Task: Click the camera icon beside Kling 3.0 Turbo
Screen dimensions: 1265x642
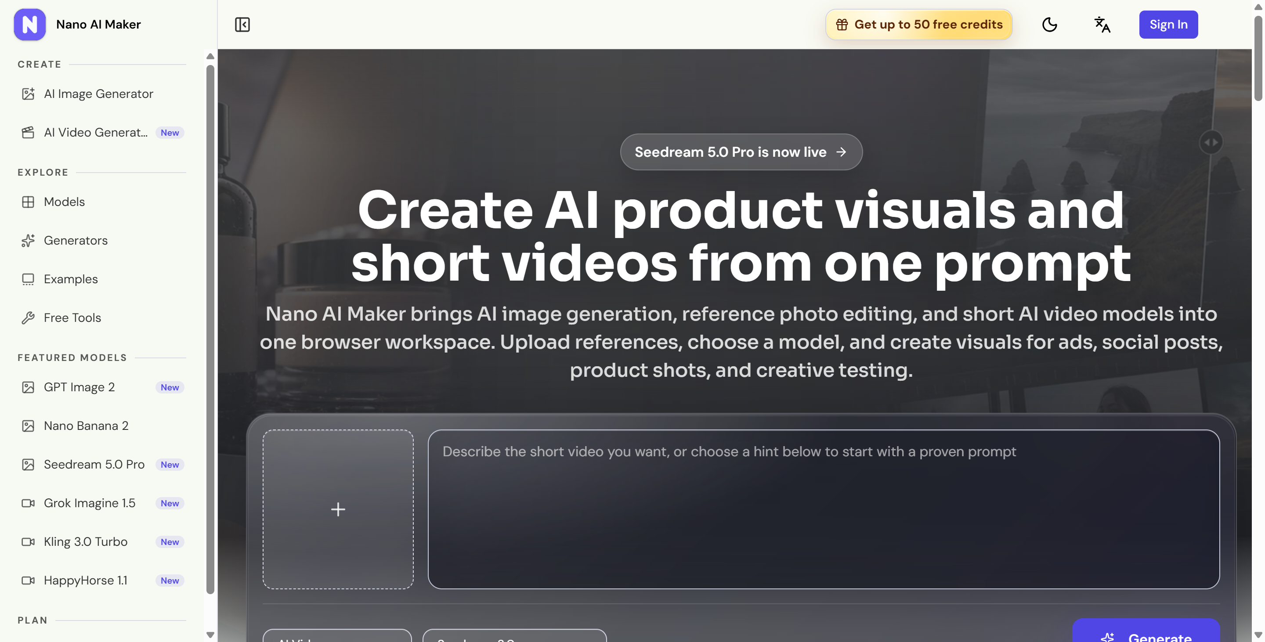Action: point(28,542)
